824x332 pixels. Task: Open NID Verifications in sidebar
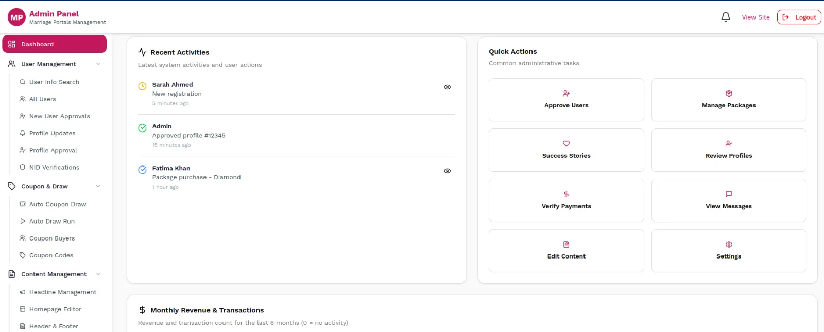coord(54,168)
